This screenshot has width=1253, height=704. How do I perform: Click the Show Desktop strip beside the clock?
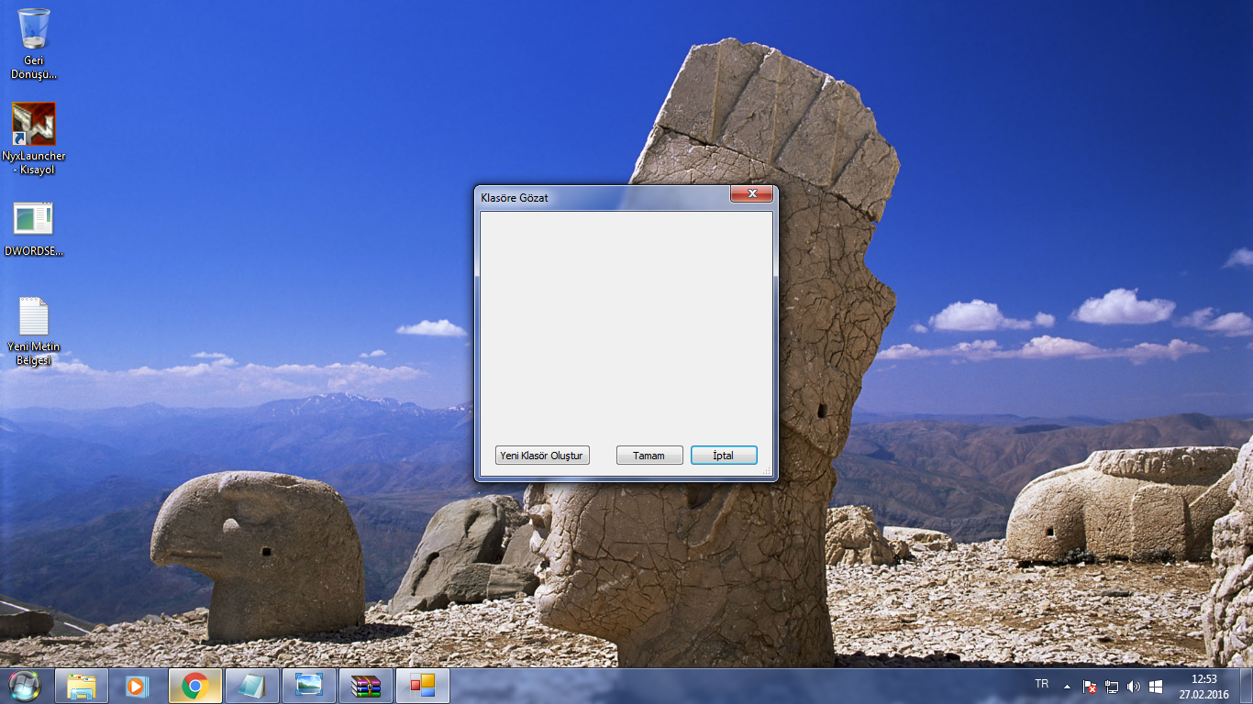point(1246,686)
